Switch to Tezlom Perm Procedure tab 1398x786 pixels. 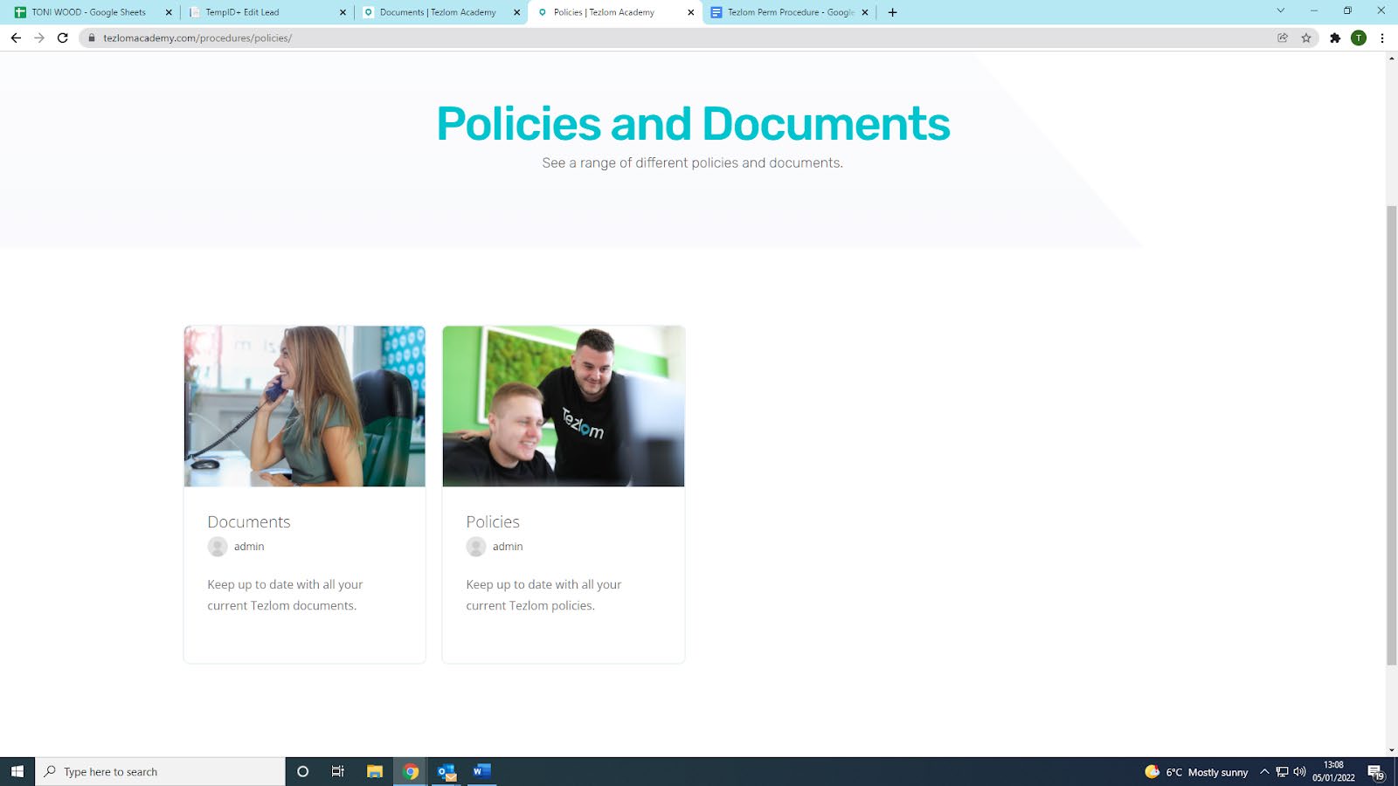786,12
